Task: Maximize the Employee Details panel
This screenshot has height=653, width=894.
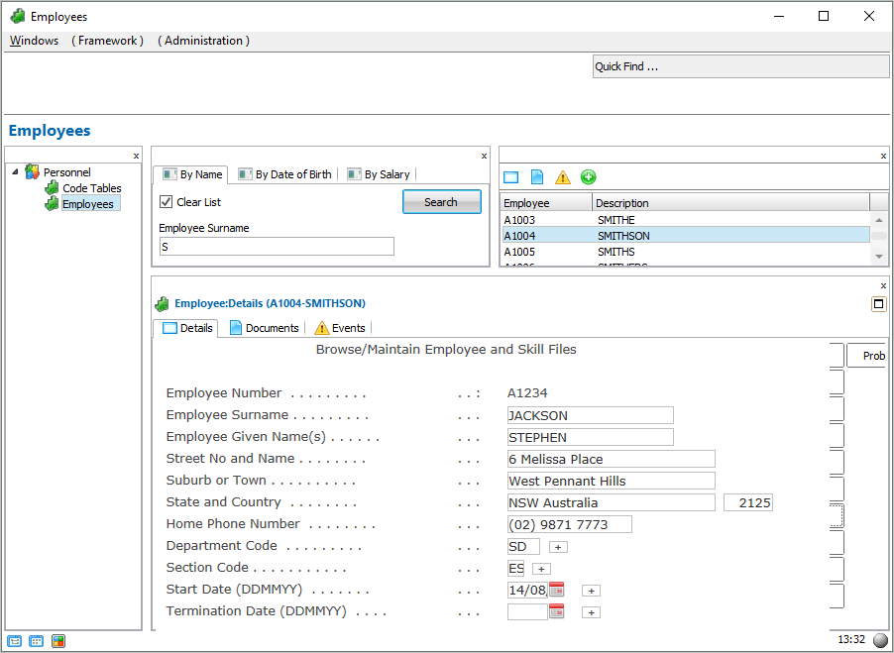Action: coord(878,304)
